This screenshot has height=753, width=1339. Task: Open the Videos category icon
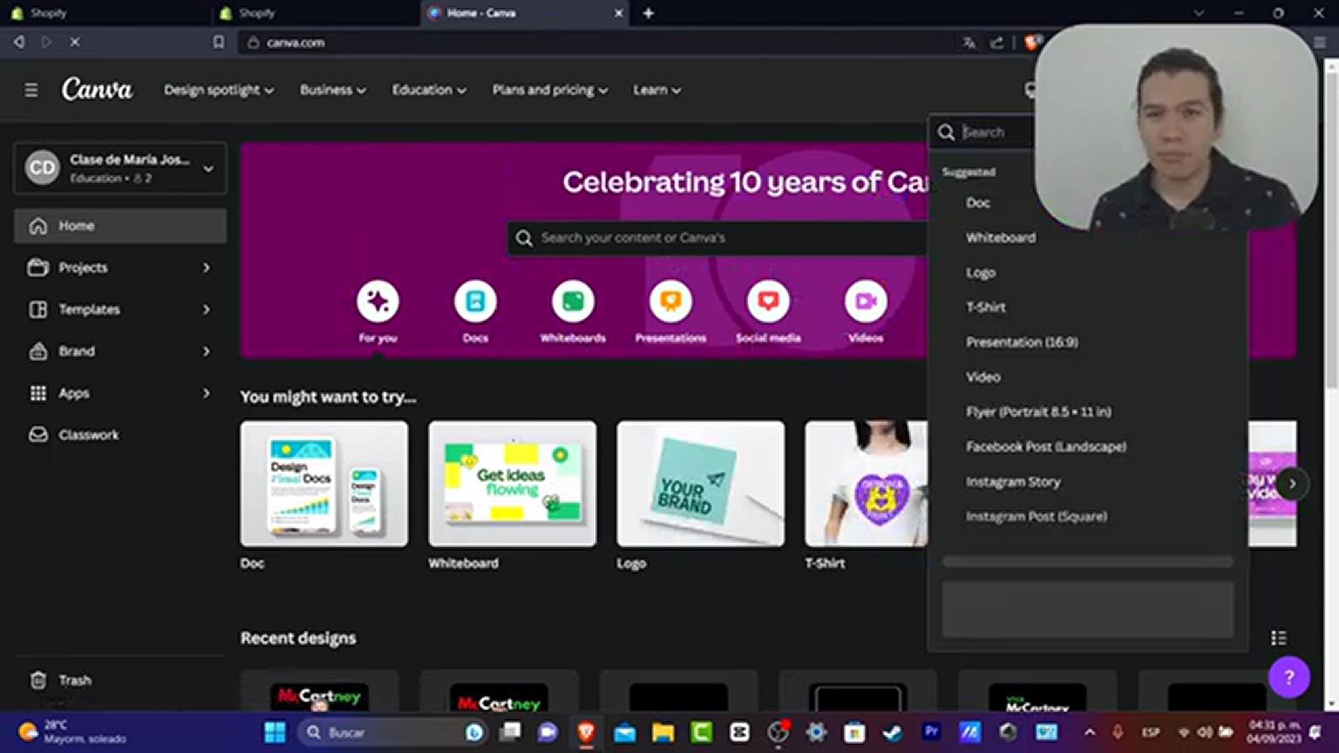tap(866, 301)
